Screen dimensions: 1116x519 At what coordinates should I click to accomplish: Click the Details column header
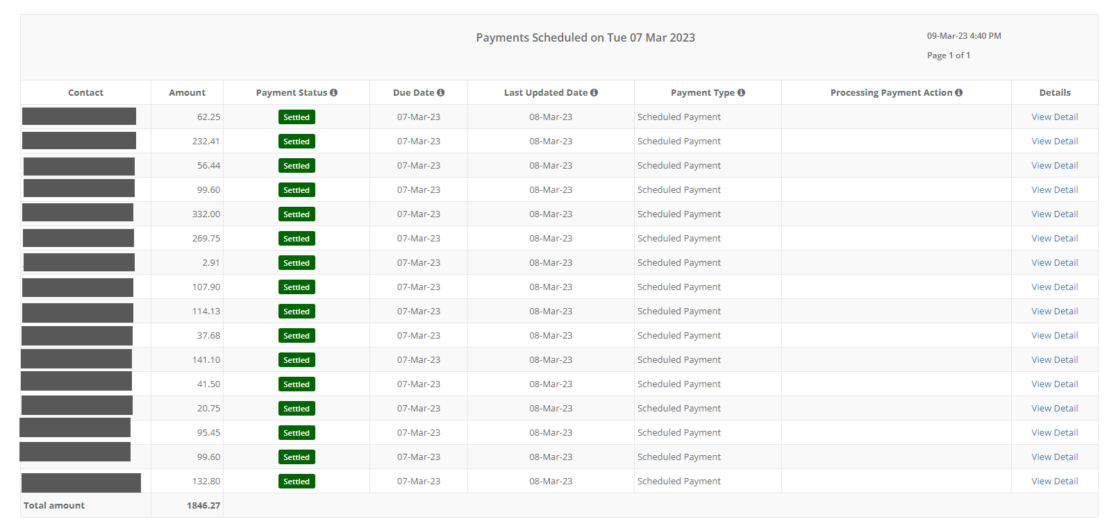pos(1055,92)
